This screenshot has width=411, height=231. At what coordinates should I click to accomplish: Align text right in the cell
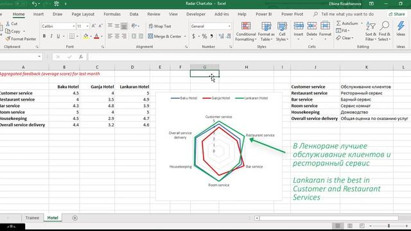click(x=124, y=36)
